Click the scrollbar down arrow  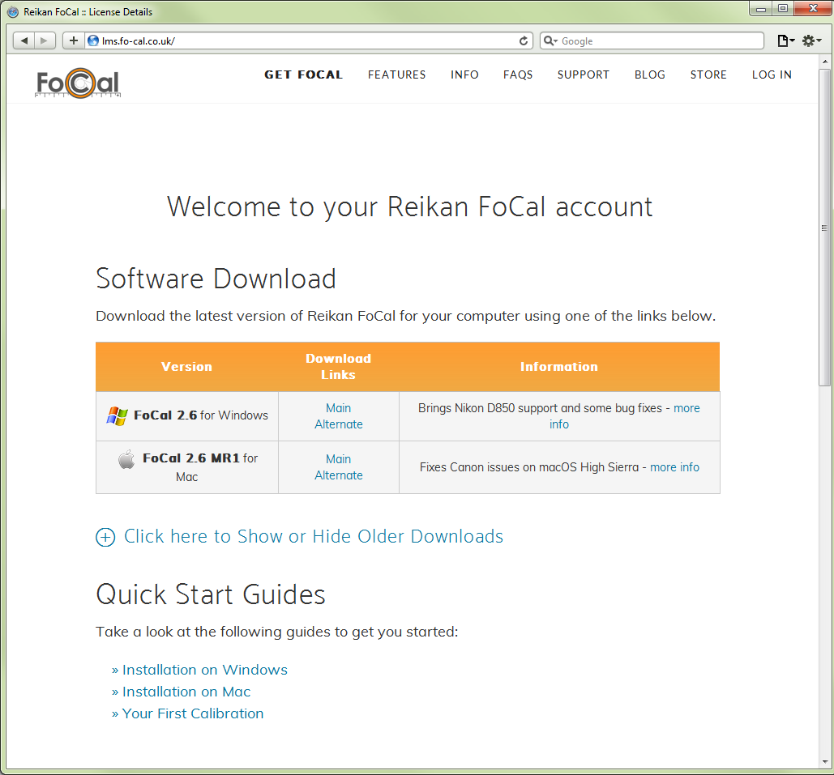pyautogui.click(x=824, y=762)
